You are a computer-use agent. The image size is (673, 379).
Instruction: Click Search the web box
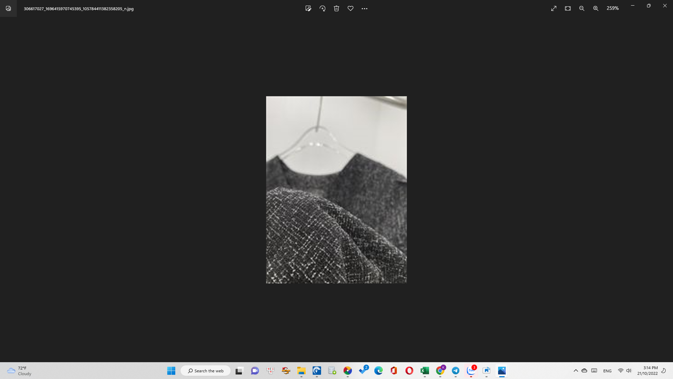click(206, 371)
